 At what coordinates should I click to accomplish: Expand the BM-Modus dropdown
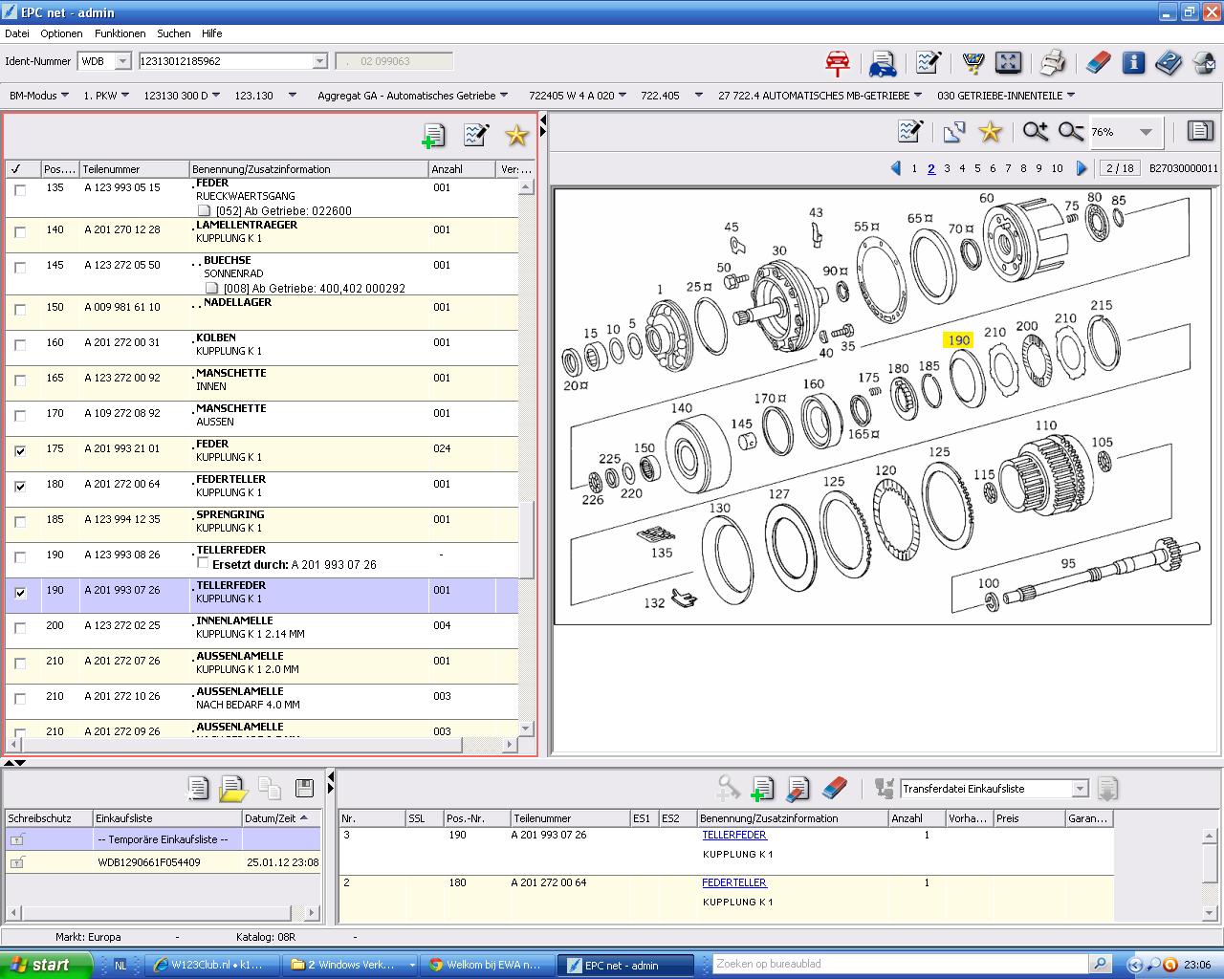tap(65, 96)
